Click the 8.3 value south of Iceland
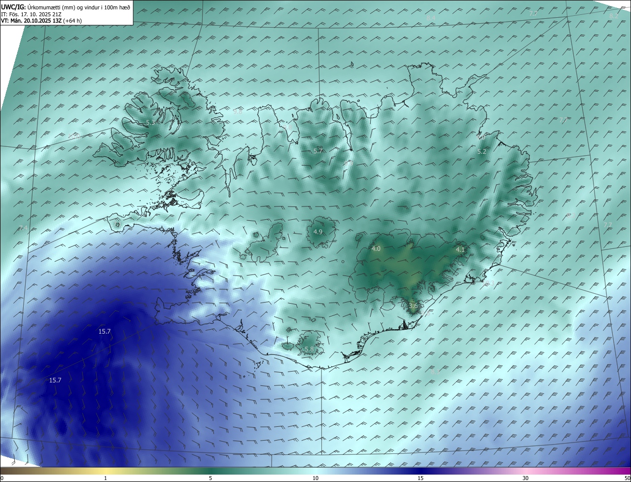This screenshot has height=482, width=631. click(x=435, y=372)
